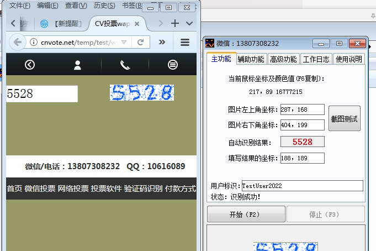Switch to the 使用说明 tab

coord(349,59)
